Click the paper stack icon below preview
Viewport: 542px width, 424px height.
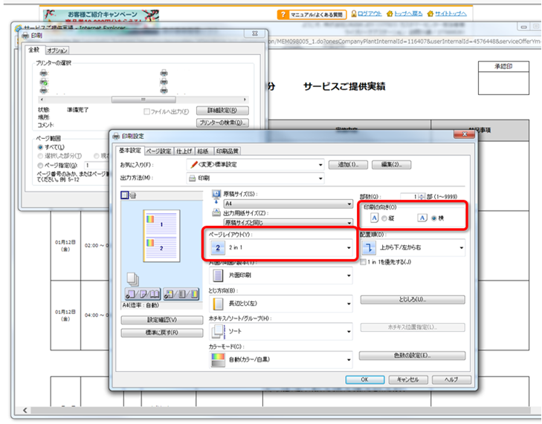click(133, 279)
